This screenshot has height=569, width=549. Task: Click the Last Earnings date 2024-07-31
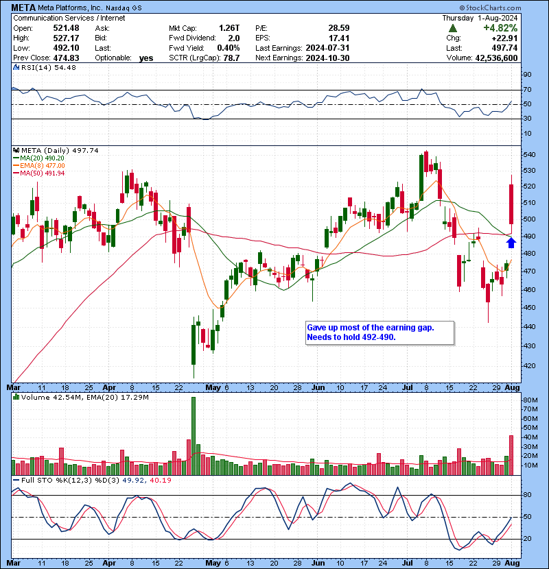click(x=327, y=47)
